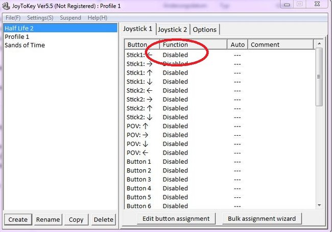The width and height of the screenshot is (332, 232).
Task: Open the Help(H) menu
Action: [98, 18]
